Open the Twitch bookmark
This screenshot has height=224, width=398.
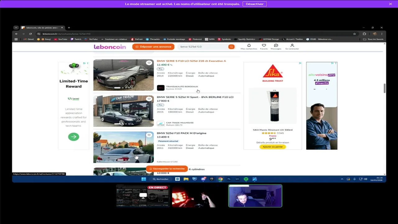[x=76, y=39]
